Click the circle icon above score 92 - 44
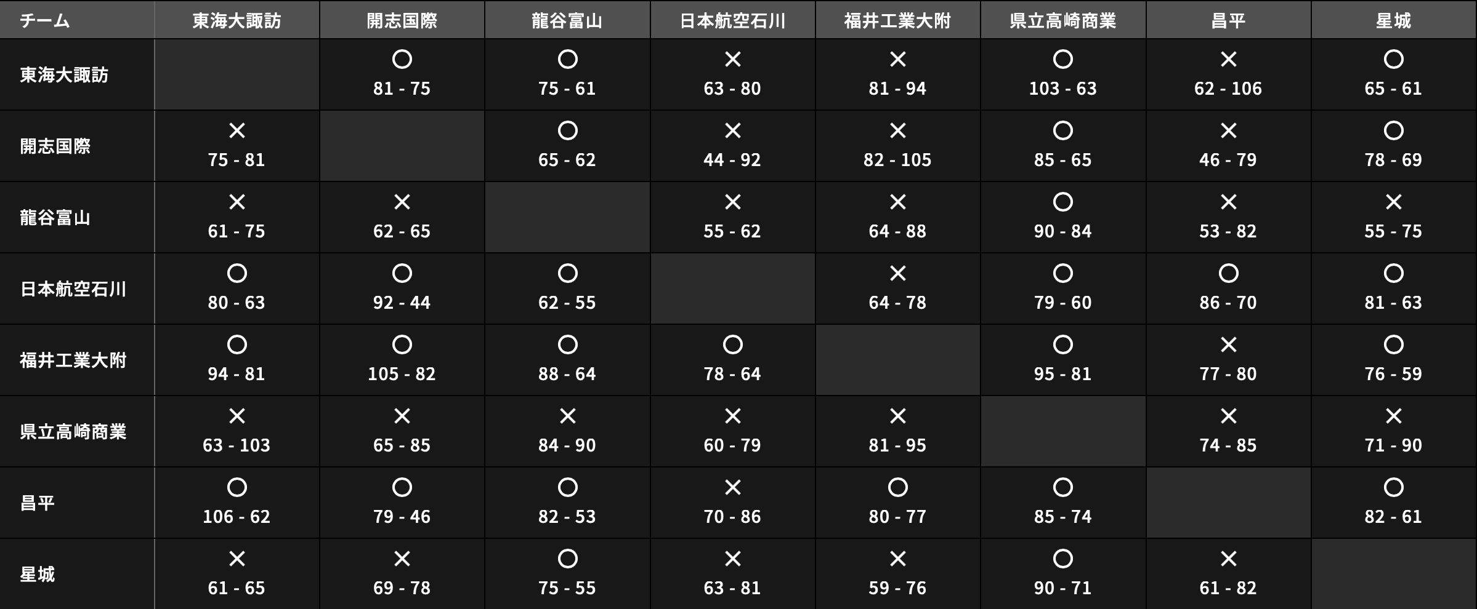This screenshot has height=609, width=1477. (402, 273)
